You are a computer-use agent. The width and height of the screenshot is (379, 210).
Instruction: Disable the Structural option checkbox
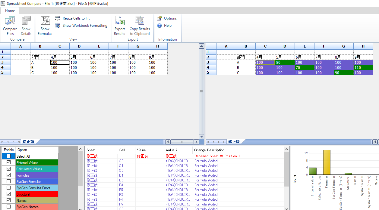pos(8,194)
